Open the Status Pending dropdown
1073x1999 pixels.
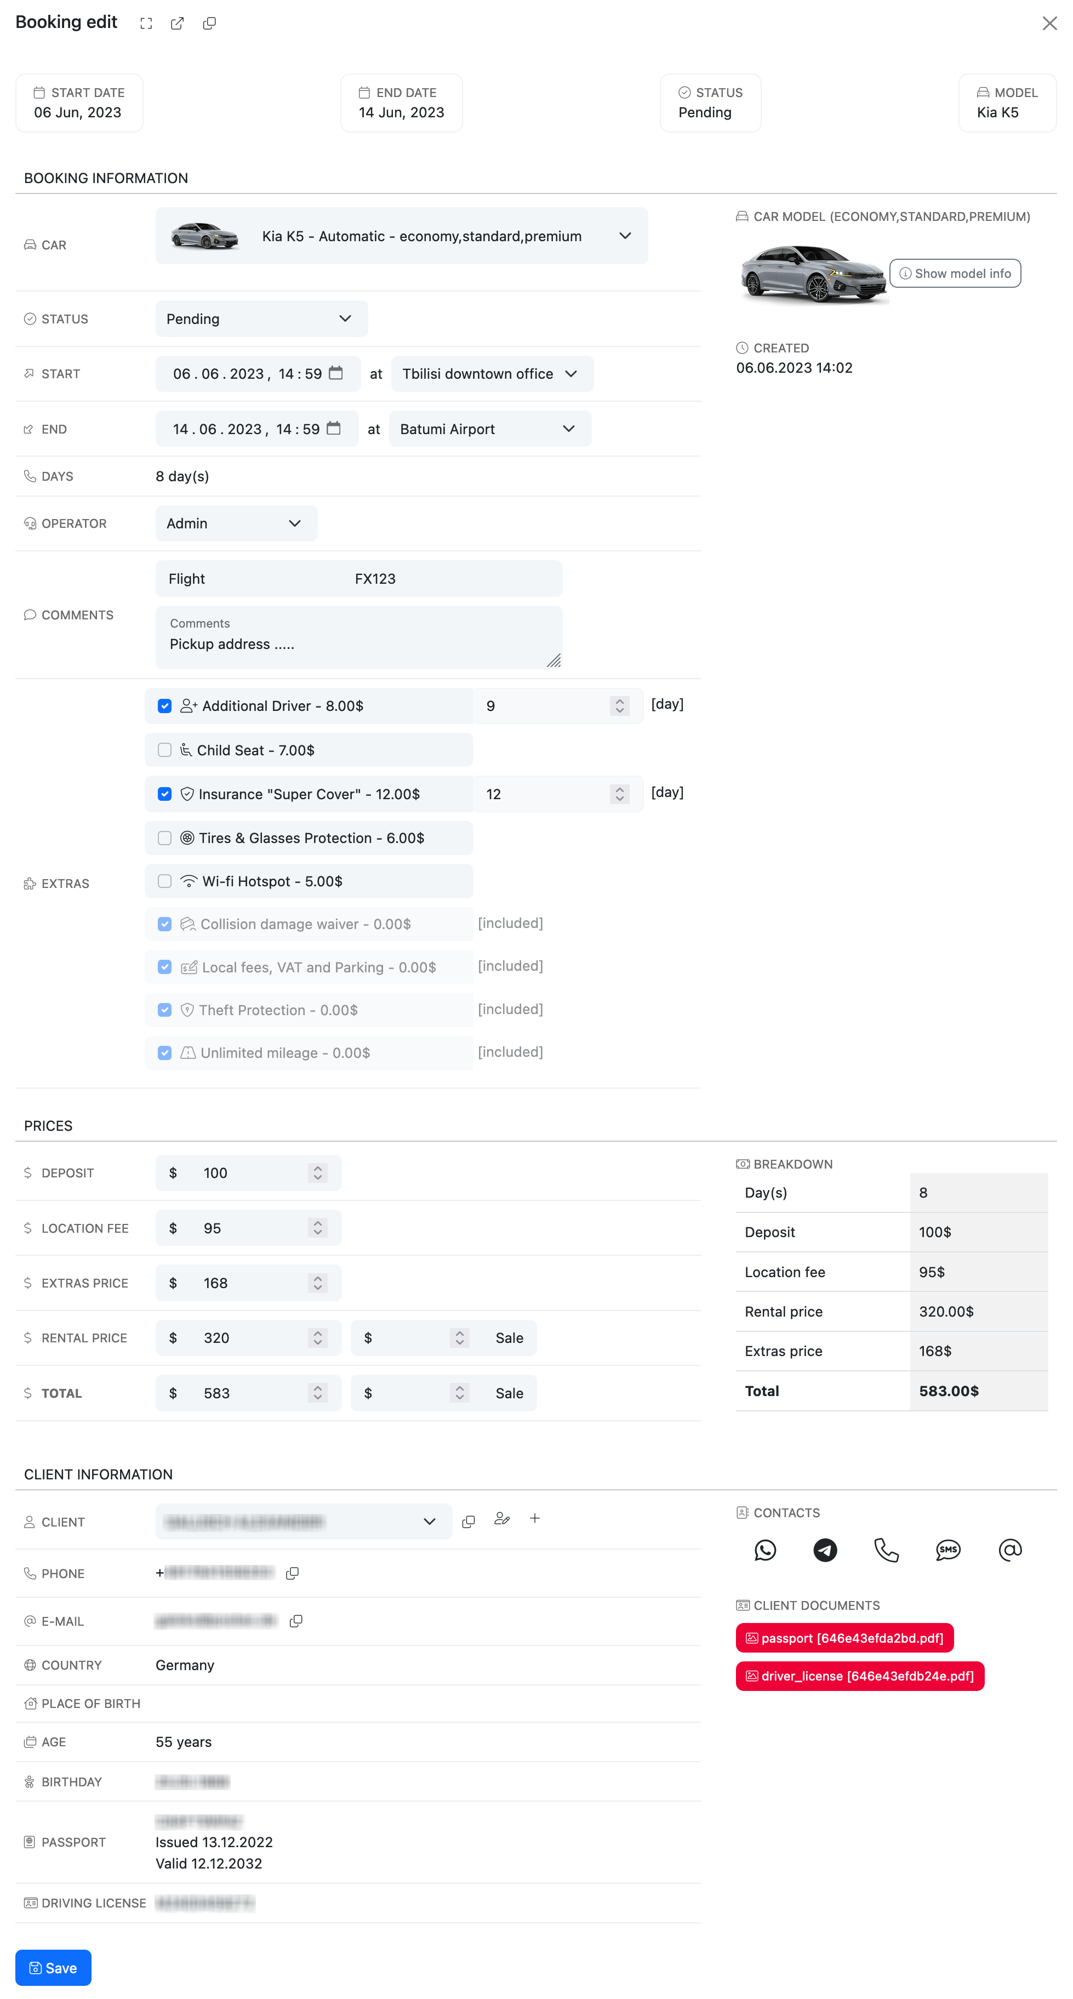261,319
